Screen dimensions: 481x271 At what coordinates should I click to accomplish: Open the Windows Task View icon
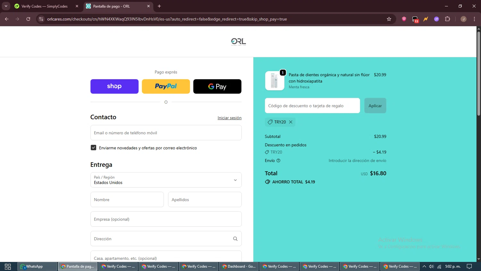[8, 267]
